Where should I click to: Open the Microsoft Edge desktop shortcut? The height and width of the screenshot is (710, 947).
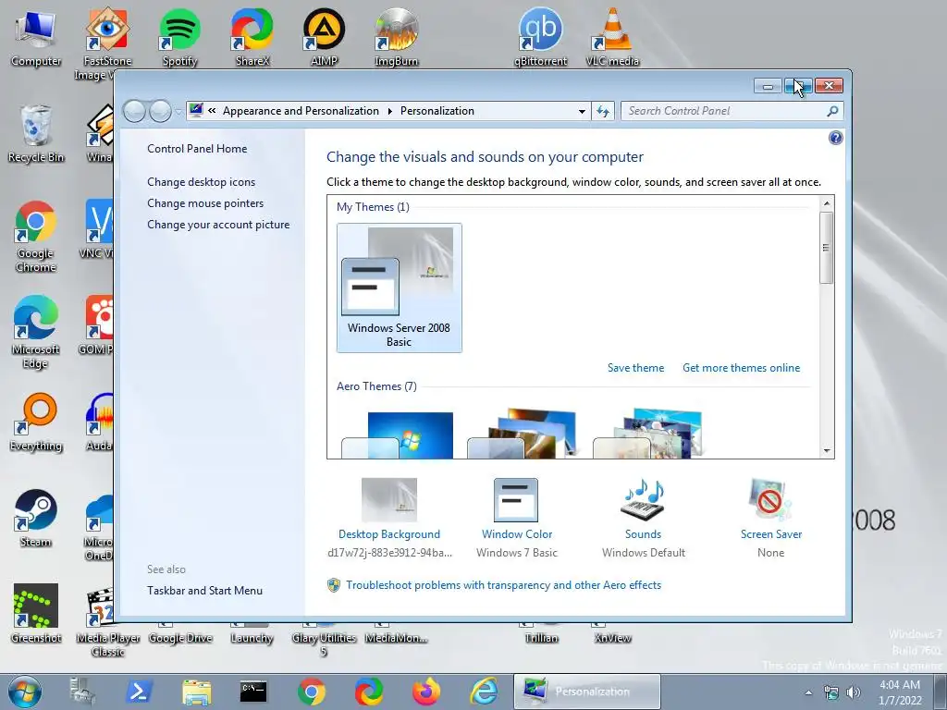(x=36, y=333)
